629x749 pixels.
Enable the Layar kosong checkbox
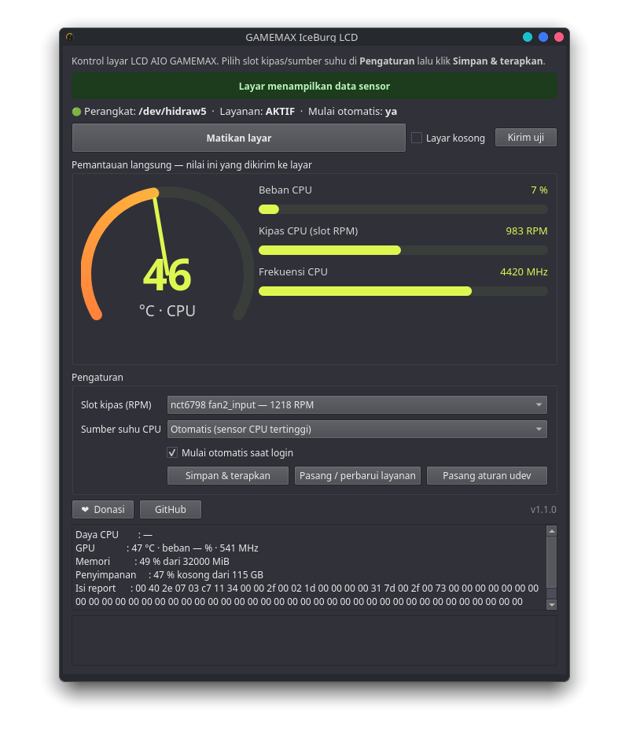[x=417, y=138]
